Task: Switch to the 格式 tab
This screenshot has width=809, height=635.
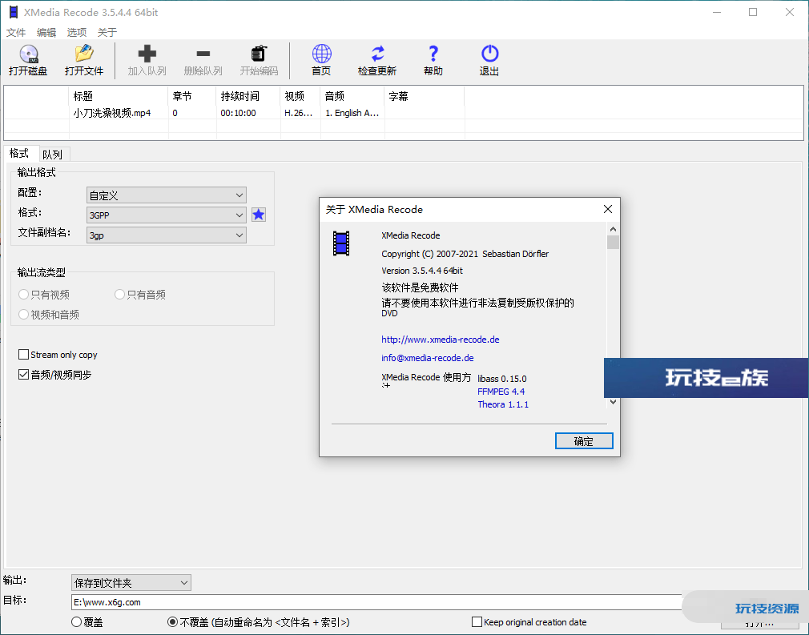Action: tap(19, 153)
